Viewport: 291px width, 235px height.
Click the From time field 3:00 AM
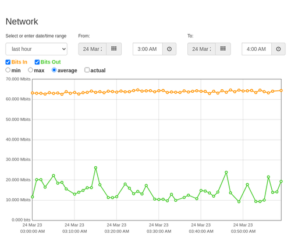coord(148,49)
